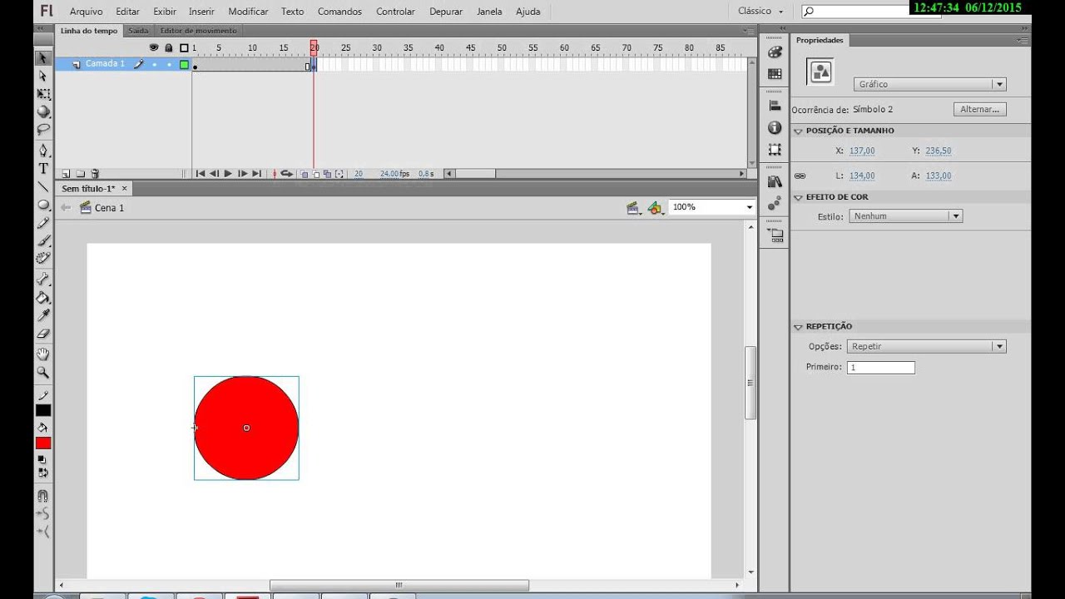Open the Estilo Nenhum color effect dropdown
1065x599 pixels.
906,216
